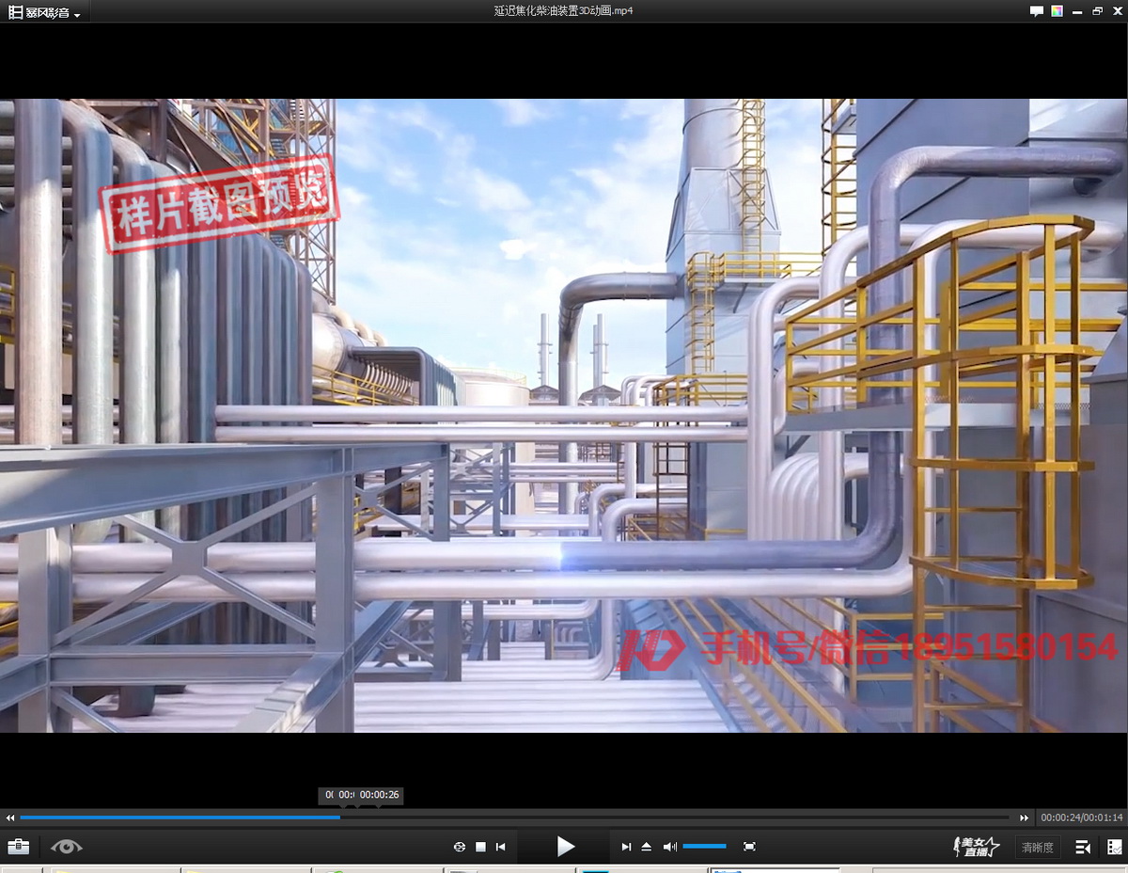1128x873 pixels.
Task: Adjust the volume slider
Action: (704, 847)
